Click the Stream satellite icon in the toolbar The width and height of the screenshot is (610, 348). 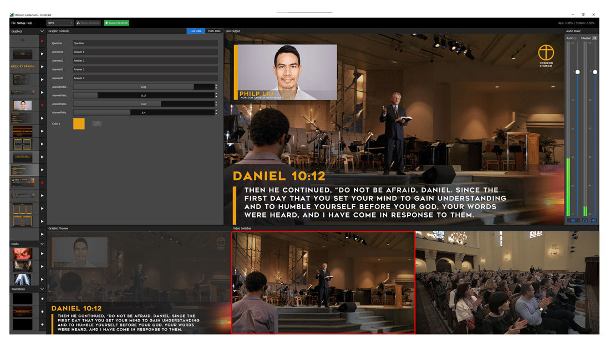coord(78,23)
